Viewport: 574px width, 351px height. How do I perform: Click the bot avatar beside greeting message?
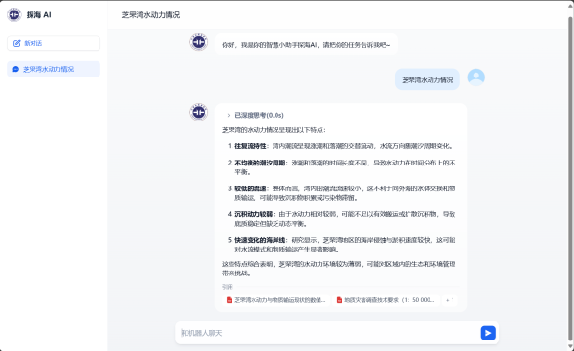click(198, 42)
